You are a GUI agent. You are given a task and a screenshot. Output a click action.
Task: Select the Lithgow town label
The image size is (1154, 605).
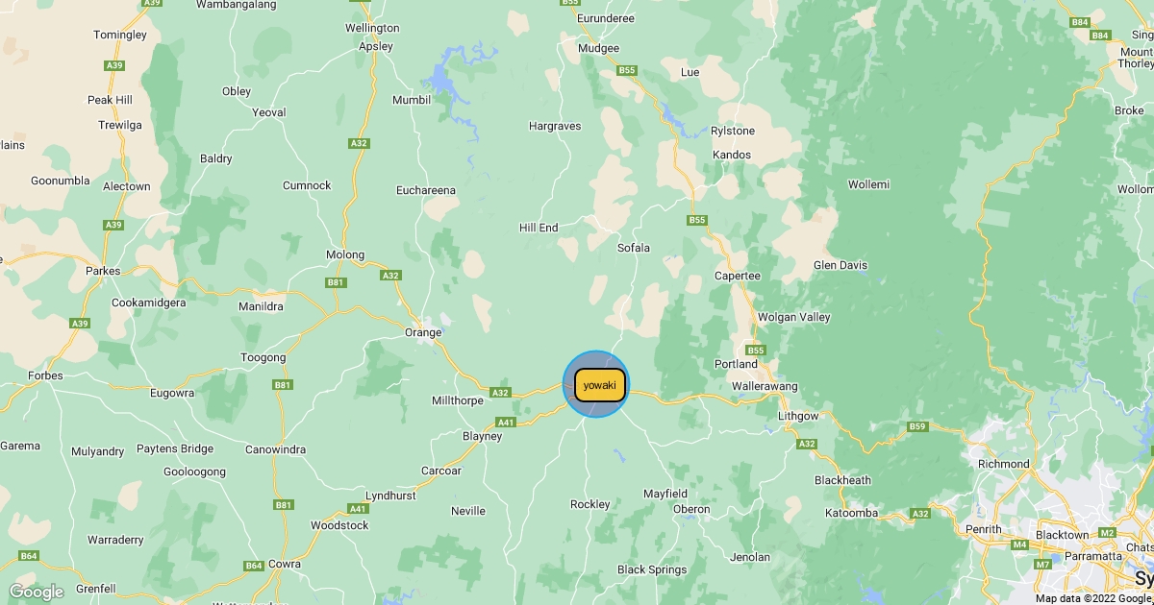tap(798, 416)
